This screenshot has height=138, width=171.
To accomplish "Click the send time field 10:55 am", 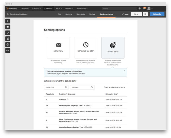I will (82, 87).
